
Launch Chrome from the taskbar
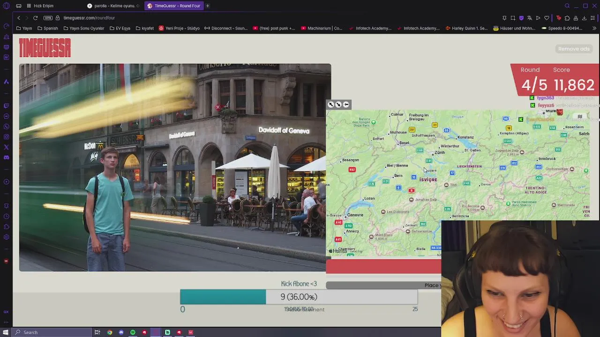point(110,332)
